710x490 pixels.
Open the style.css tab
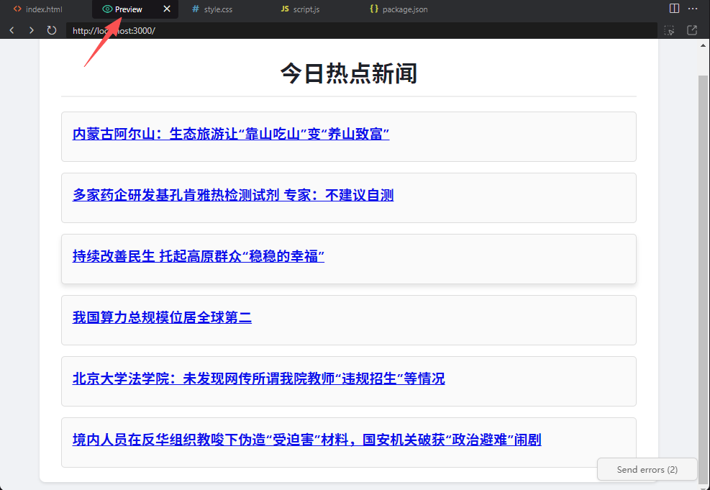(x=212, y=9)
